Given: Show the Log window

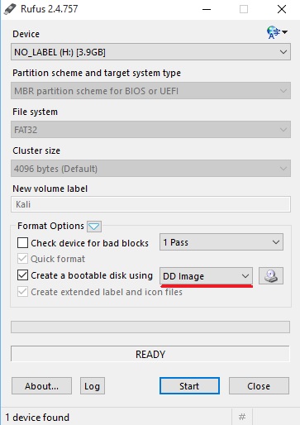Looking at the screenshot, I should point(93,386).
